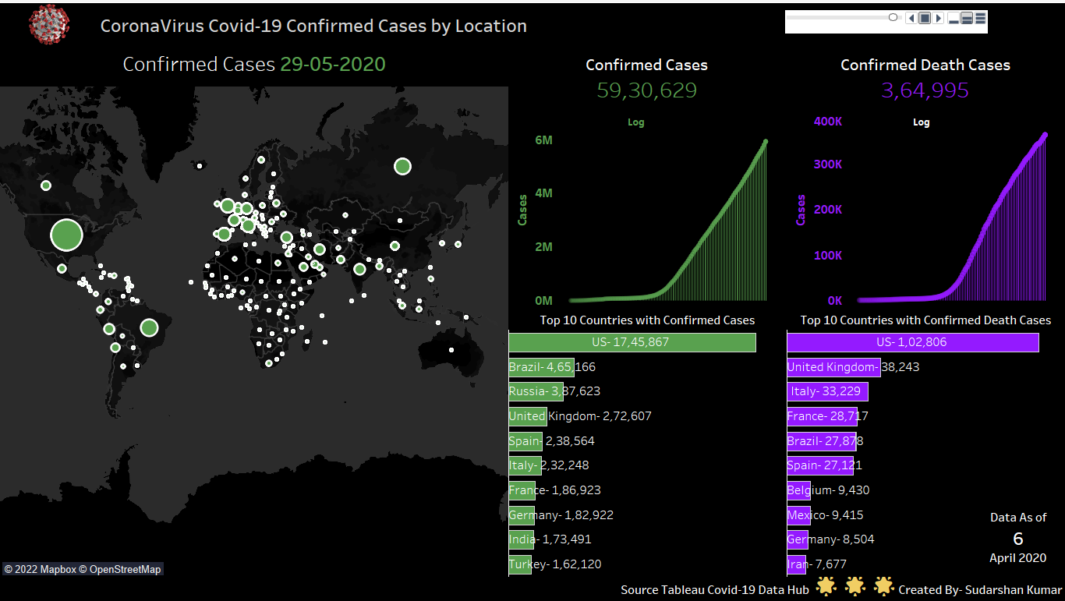This screenshot has height=601, width=1065.
Task: Select fast playback speed icon
Action: pyautogui.click(x=981, y=18)
